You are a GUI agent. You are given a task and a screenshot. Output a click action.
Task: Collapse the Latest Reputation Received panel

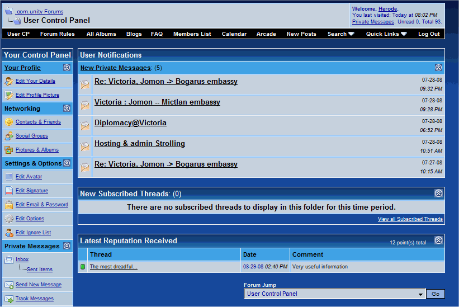[438, 240]
